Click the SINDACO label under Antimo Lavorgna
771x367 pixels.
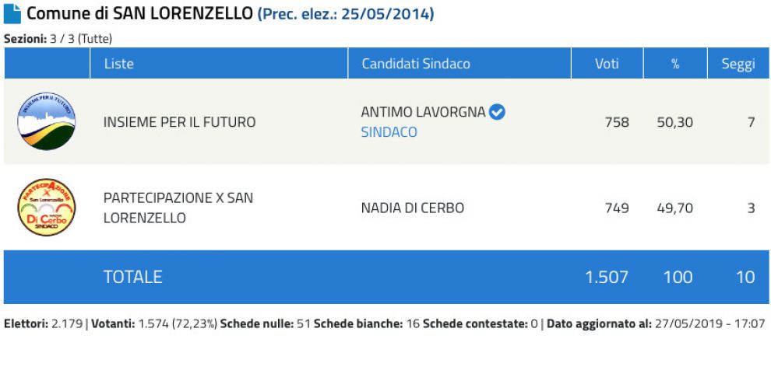pyautogui.click(x=389, y=132)
